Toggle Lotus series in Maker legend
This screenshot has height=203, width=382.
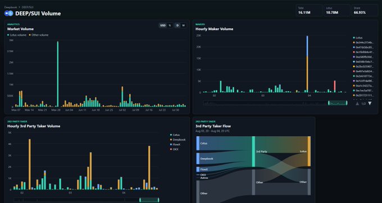click(358, 38)
